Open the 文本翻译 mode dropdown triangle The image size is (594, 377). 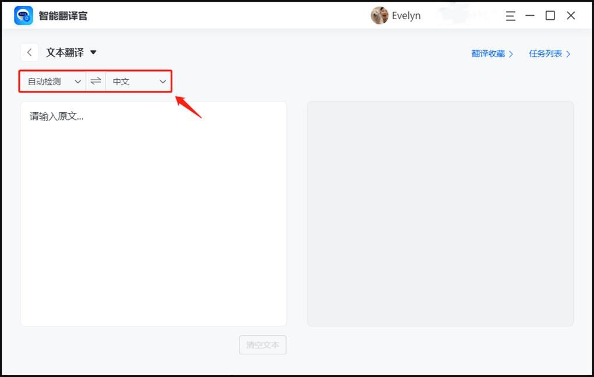point(93,52)
